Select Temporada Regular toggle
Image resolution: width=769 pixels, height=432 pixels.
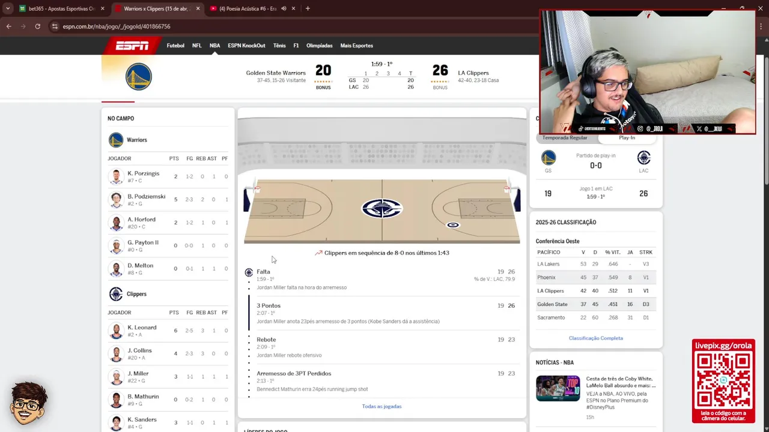tap(565, 138)
